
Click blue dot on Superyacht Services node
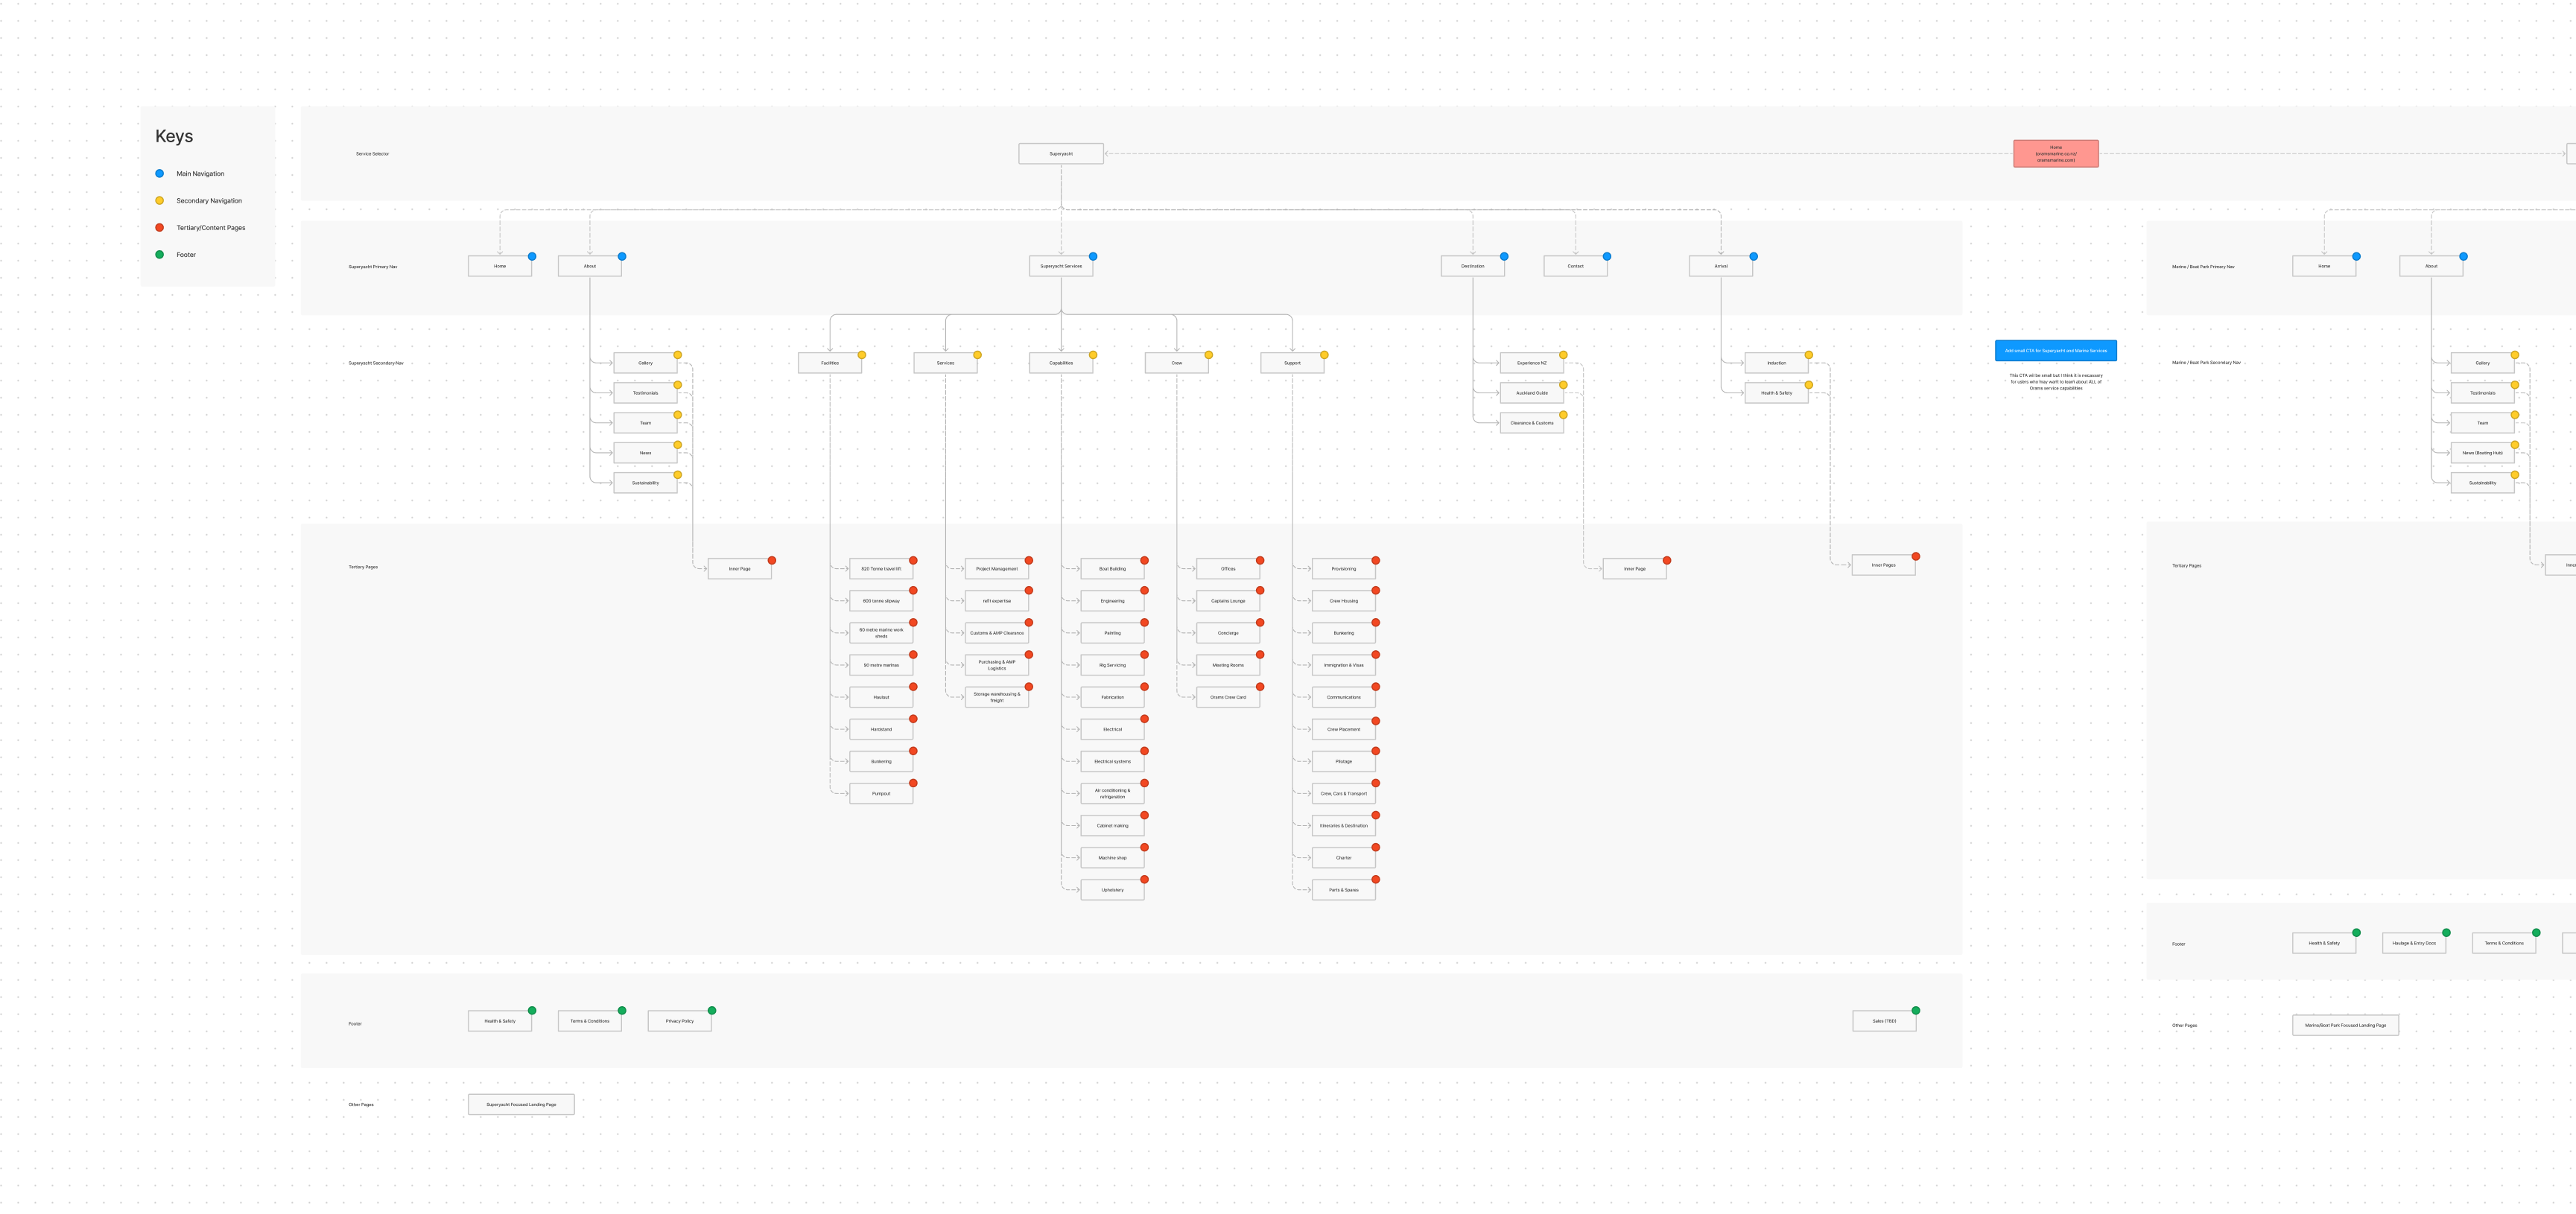pyautogui.click(x=1093, y=257)
